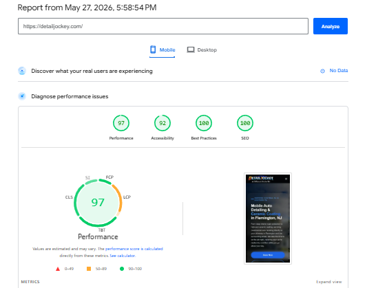Select the Accessibility 92 score gauge

point(163,123)
